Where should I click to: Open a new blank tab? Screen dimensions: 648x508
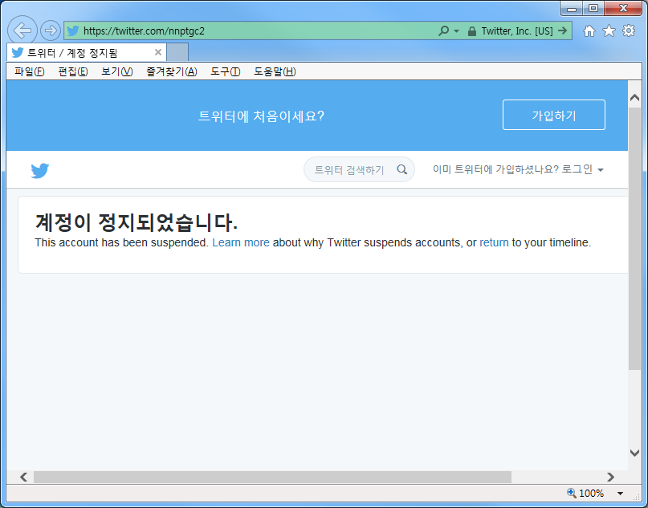coord(177,52)
